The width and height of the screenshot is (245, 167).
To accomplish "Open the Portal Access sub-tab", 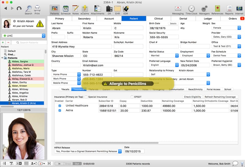I will [x=213, y=89].
